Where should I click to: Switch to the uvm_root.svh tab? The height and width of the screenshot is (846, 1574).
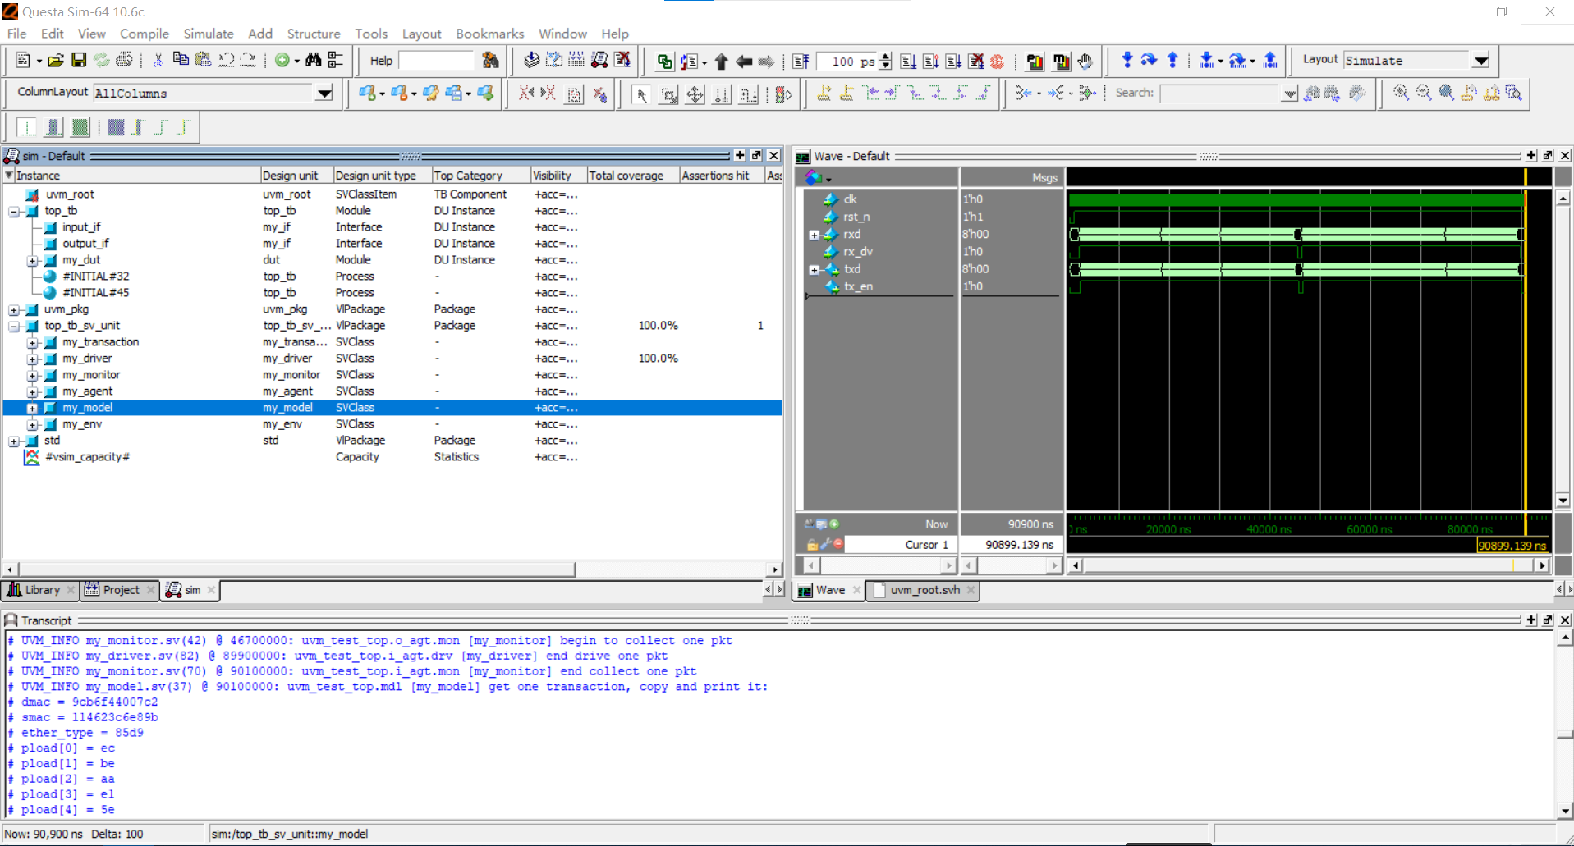924,590
